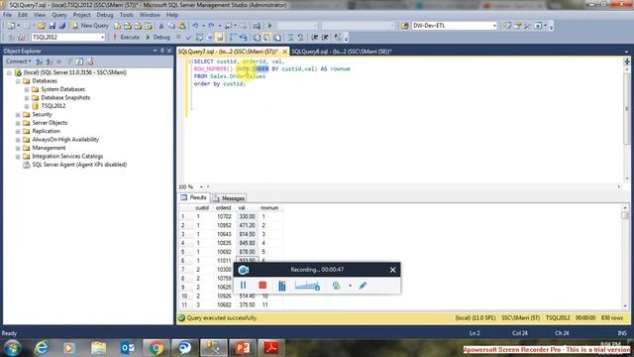Open the DW-Dev-ETL combo box
Screen dimensions: 634x357
coord(454,26)
